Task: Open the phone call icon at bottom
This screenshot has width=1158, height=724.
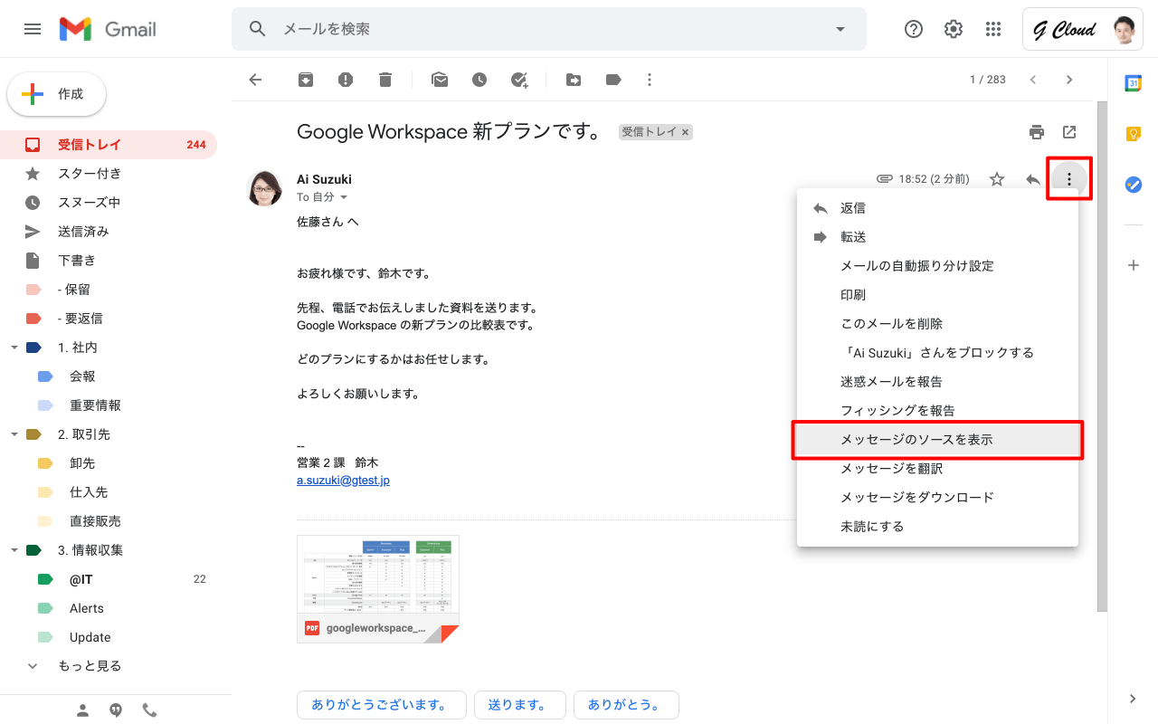Action: coord(149,710)
